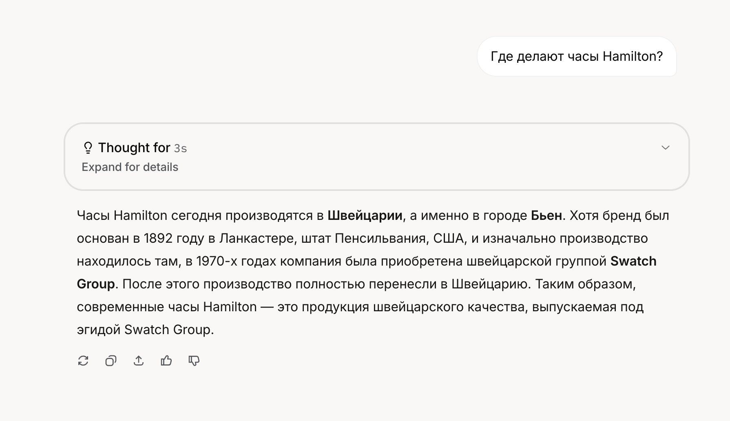Screen dimensions: 730x421
Task: Click the final "Swatch Group." in the last line
Action: click(169, 330)
